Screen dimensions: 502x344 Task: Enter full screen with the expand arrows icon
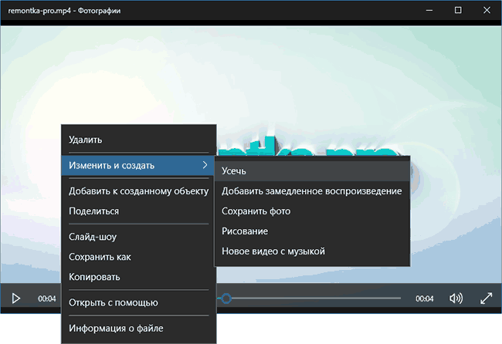coord(487,298)
